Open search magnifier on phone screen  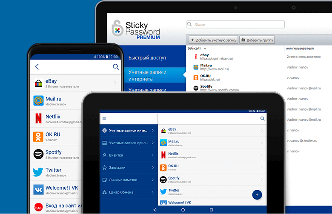[116, 67]
